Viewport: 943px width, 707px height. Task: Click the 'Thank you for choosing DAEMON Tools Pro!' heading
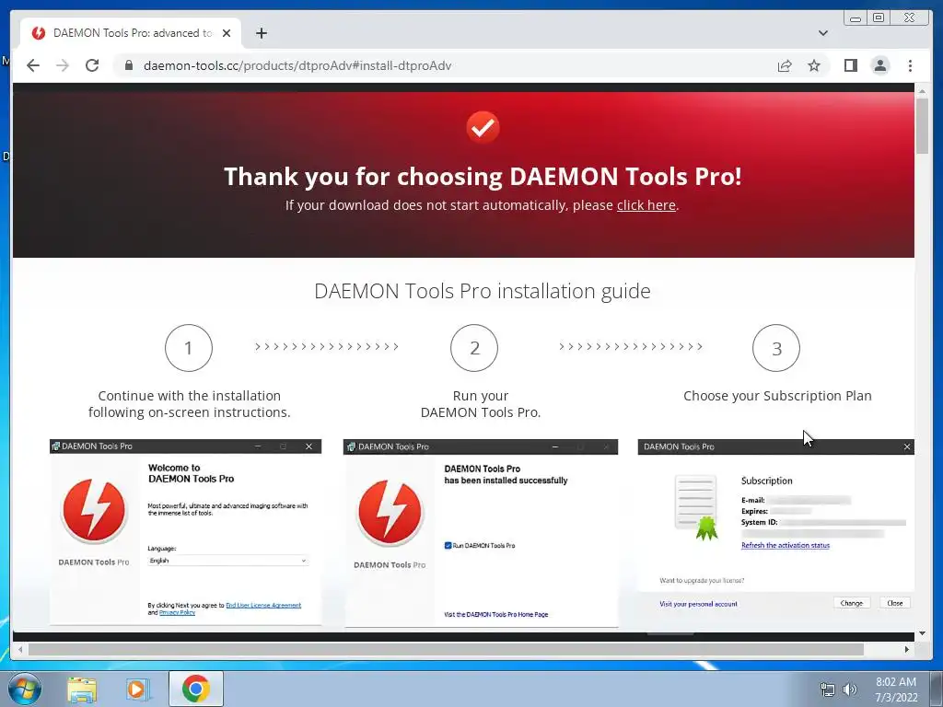tap(483, 176)
